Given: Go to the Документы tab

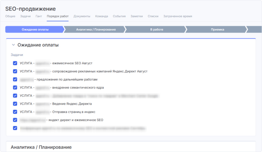Looking at the screenshot, I should 82,16.
